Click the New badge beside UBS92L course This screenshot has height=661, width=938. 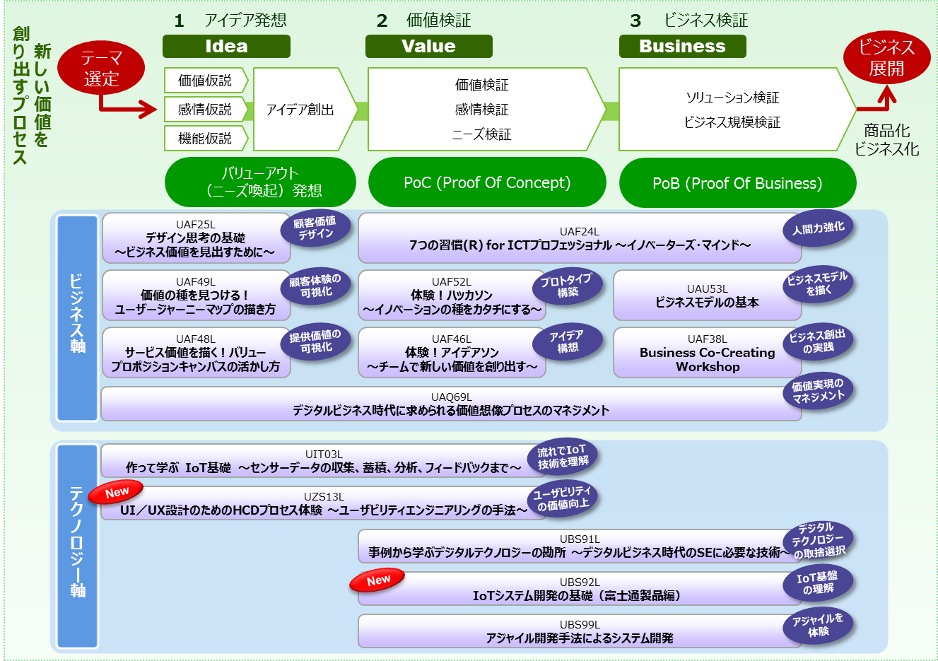pyautogui.click(x=377, y=578)
